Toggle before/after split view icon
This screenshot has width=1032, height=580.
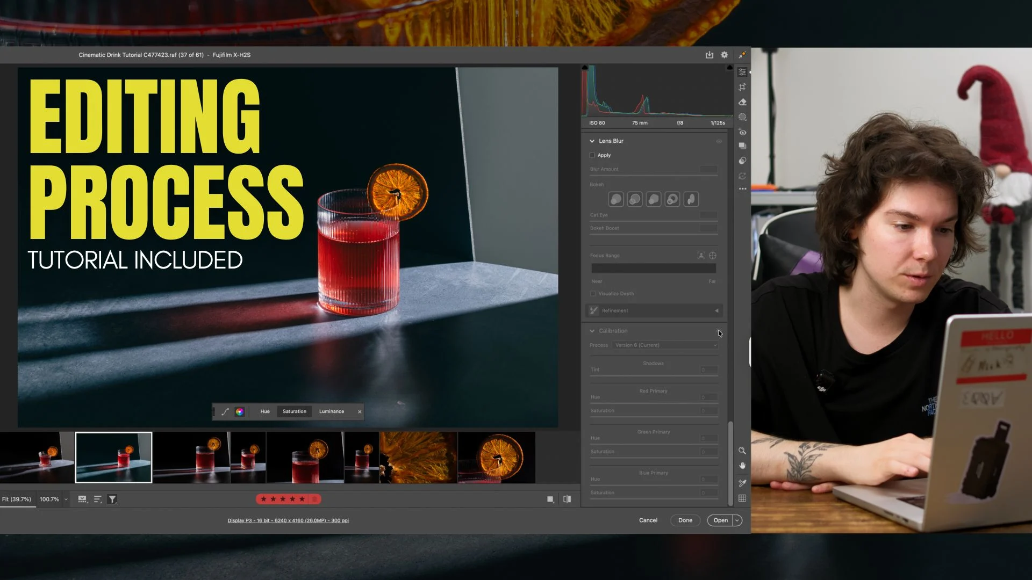tap(567, 499)
